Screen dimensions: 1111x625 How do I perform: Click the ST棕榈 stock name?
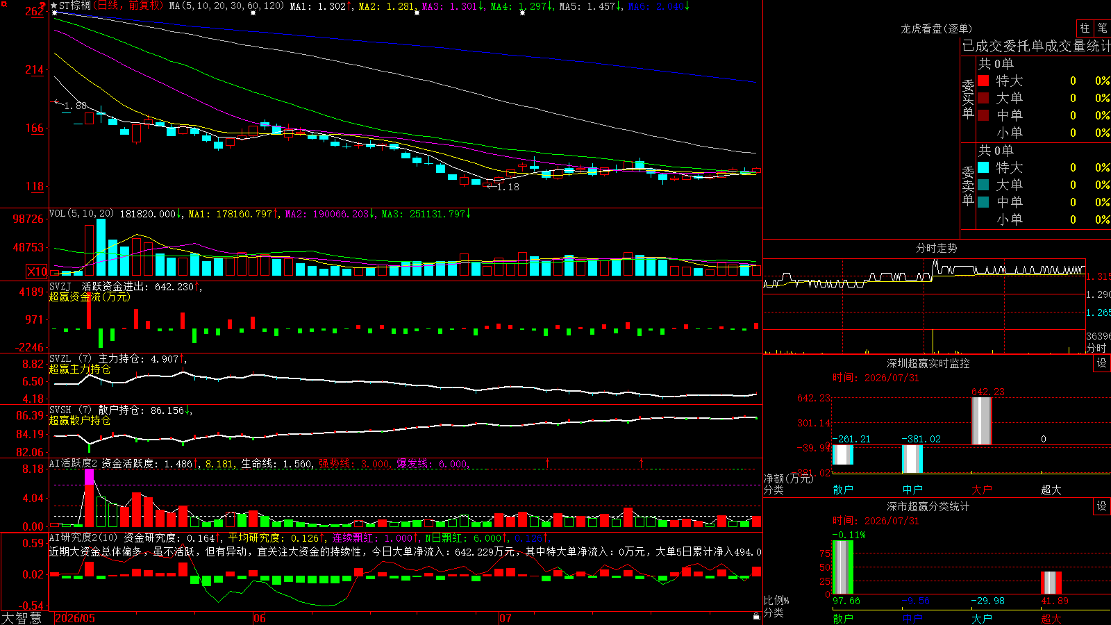[x=75, y=6]
